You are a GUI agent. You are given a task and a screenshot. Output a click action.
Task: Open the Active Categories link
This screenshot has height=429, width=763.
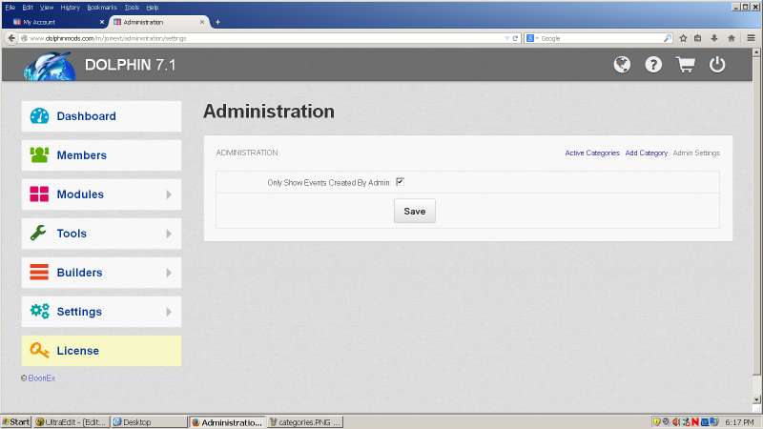pos(592,153)
